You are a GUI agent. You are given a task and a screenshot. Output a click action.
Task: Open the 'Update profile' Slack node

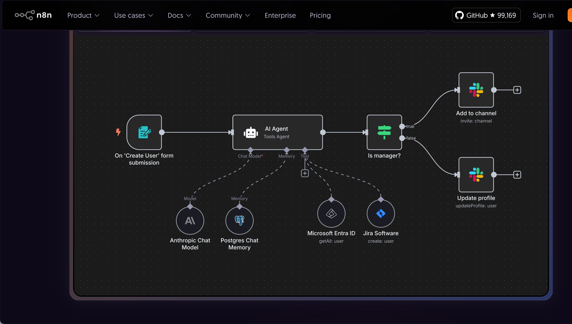(476, 175)
